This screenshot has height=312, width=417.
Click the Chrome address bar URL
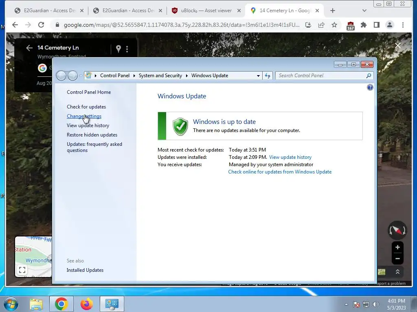pyautogui.click(x=182, y=25)
